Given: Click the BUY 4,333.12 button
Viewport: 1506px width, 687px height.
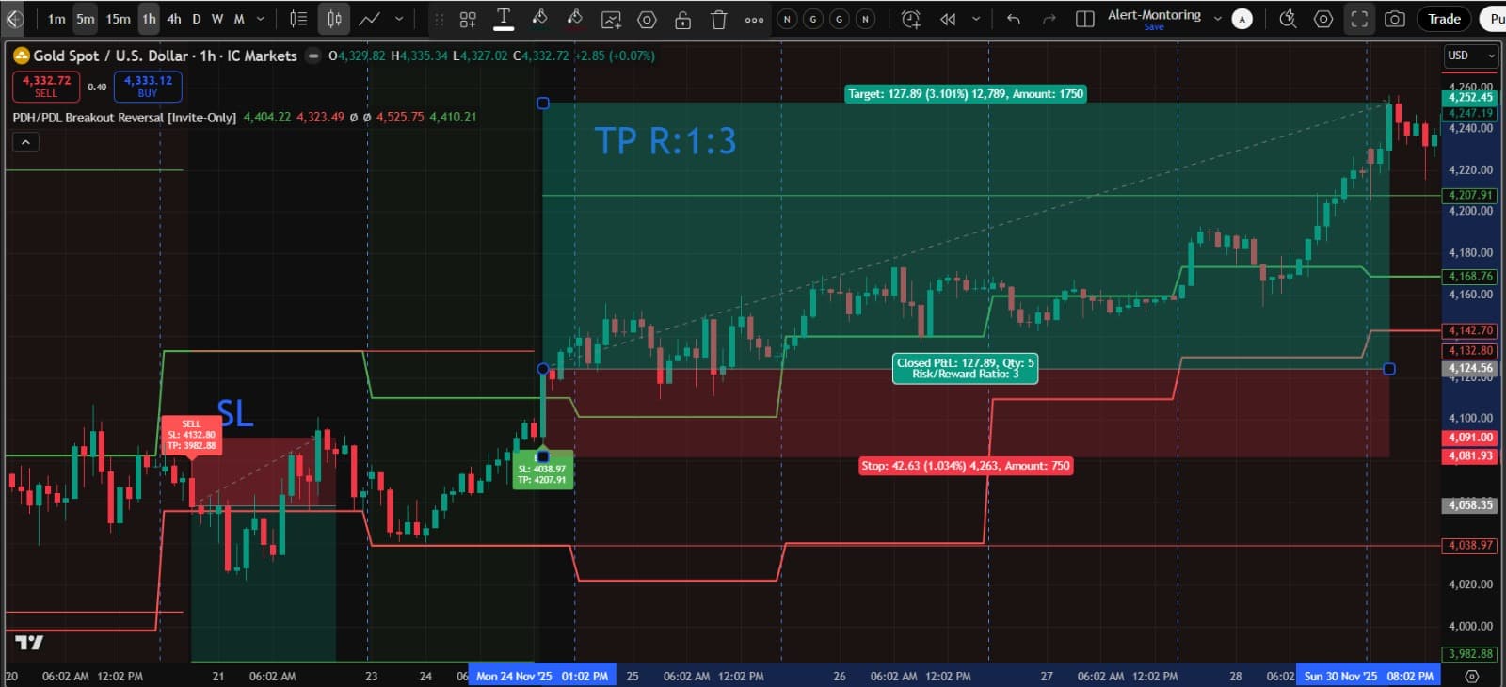Looking at the screenshot, I should click(148, 87).
